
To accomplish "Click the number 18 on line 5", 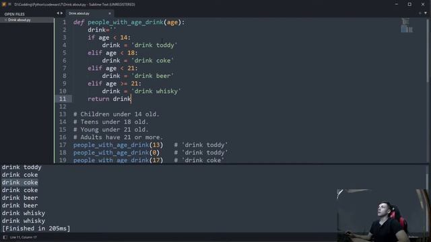I will click(131, 53).
